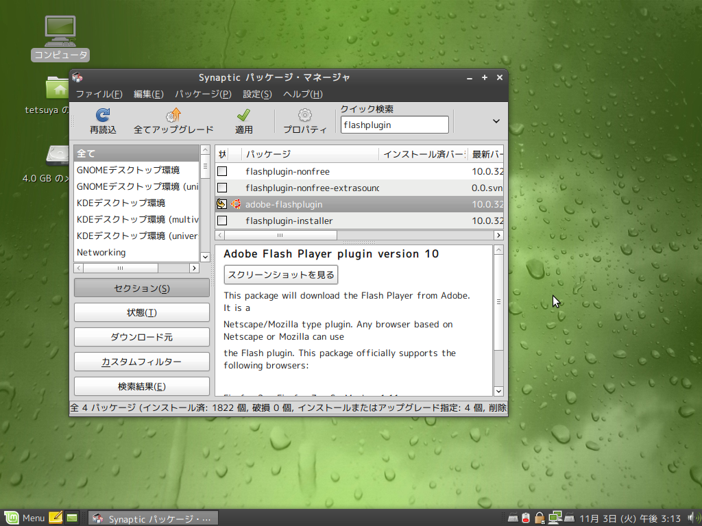Click the Reload (再読込) toolbar icon
702x526 pixels.
pyautogui.click(x=103, y=115)
